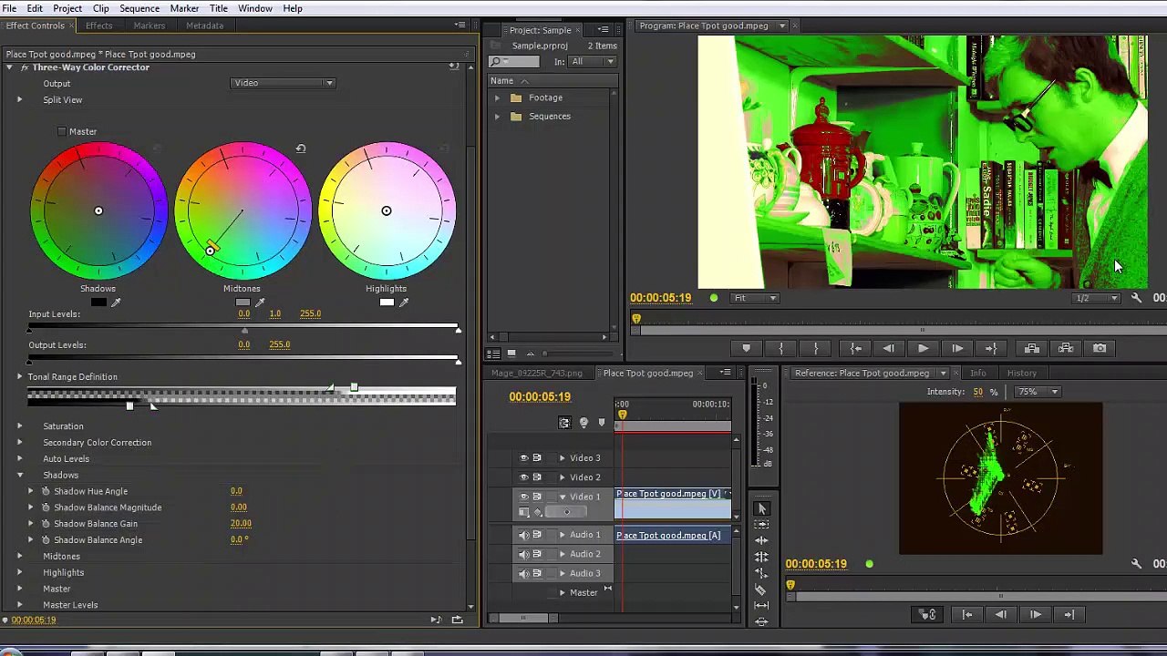Image resolution: width=1167 pixels, height=656 pixels.
Task: Click the Info tab label
Action: point(977,373)
